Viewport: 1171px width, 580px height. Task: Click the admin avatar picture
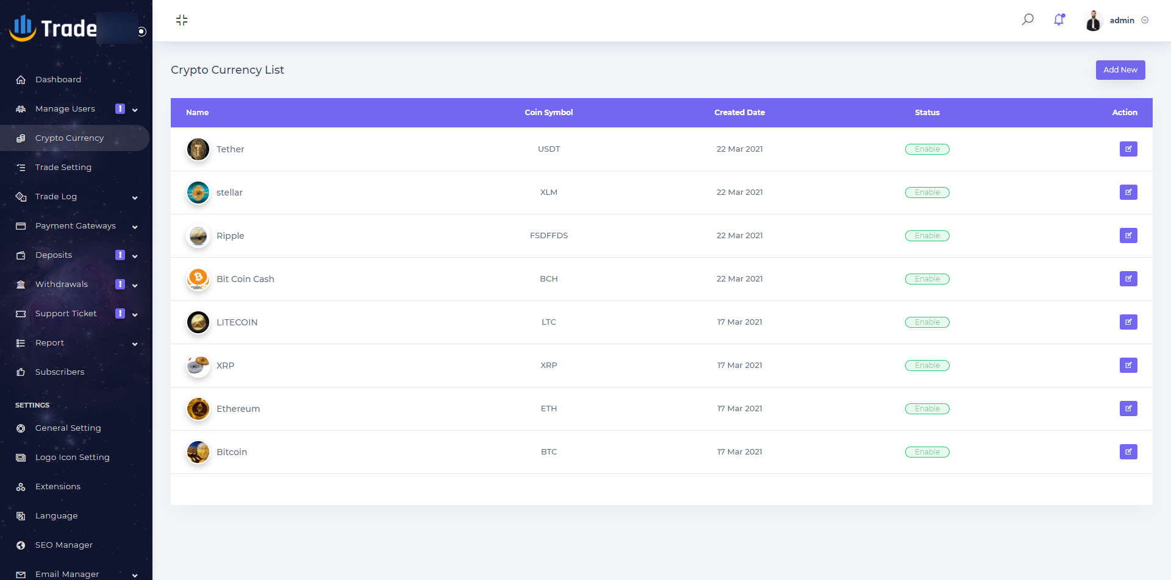click(x=1093, y=20)
